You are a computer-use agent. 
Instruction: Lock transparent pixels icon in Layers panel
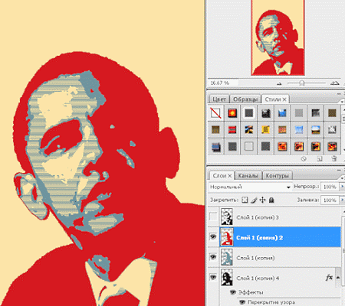click(245, 200)
